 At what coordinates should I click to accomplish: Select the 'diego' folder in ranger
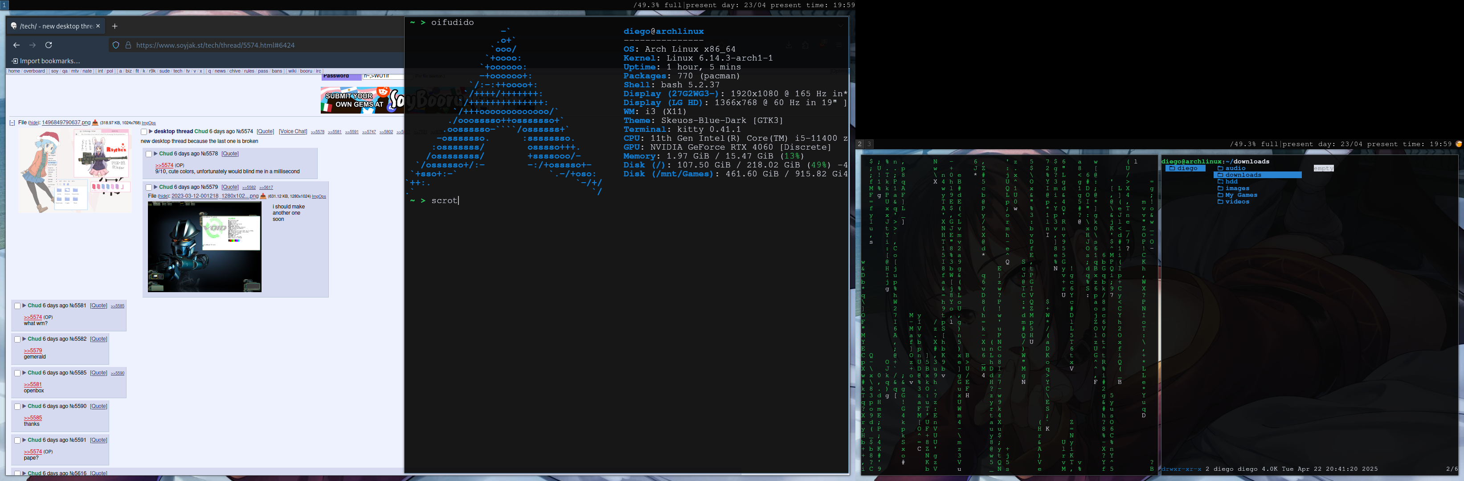pos(1185,168)
